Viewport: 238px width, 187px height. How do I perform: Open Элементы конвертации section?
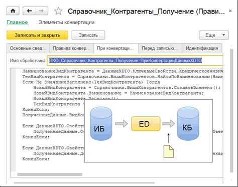pos(66,22)
